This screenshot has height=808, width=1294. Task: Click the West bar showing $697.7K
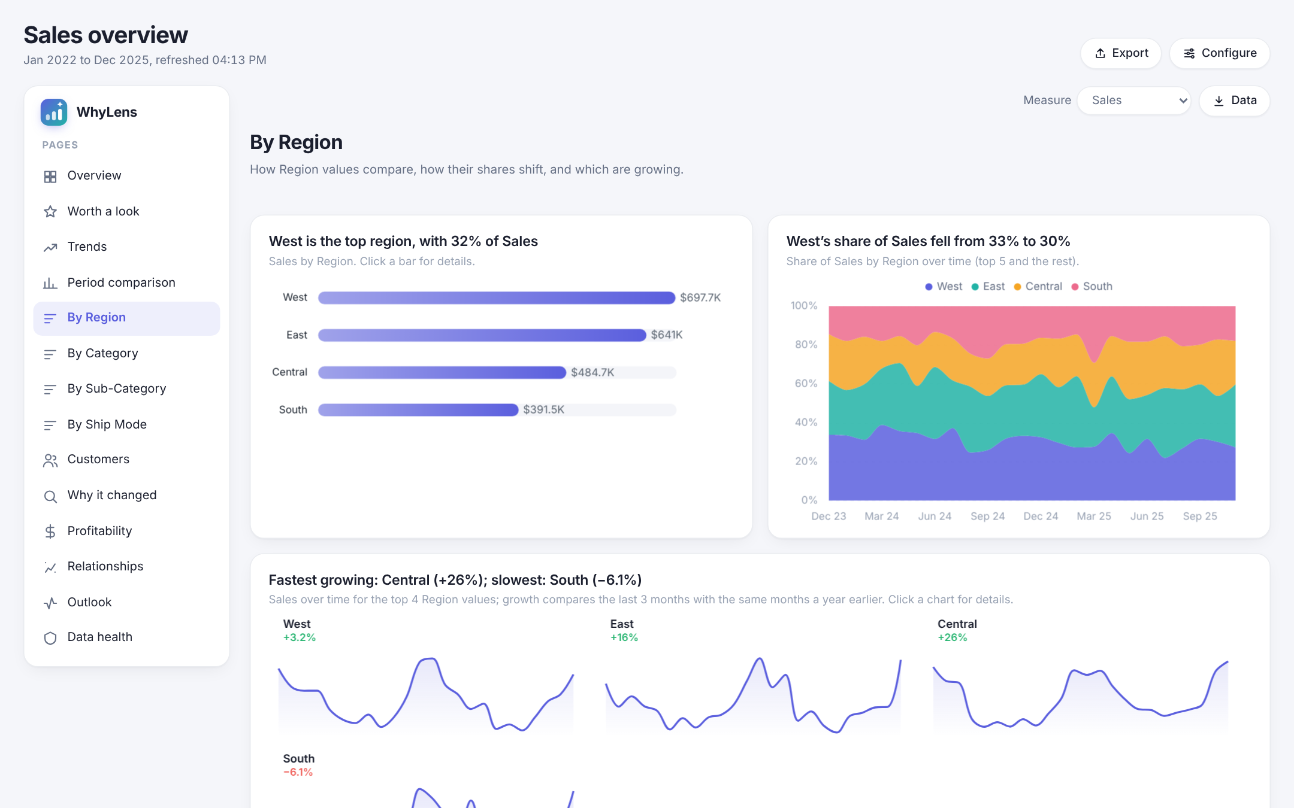pos(497,298)
